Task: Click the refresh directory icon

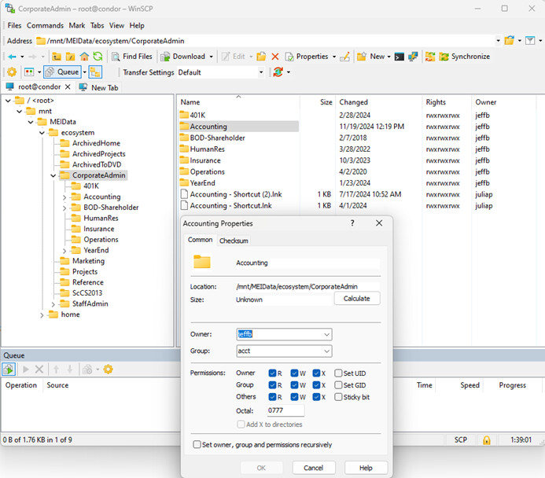Action: (98, 57)
